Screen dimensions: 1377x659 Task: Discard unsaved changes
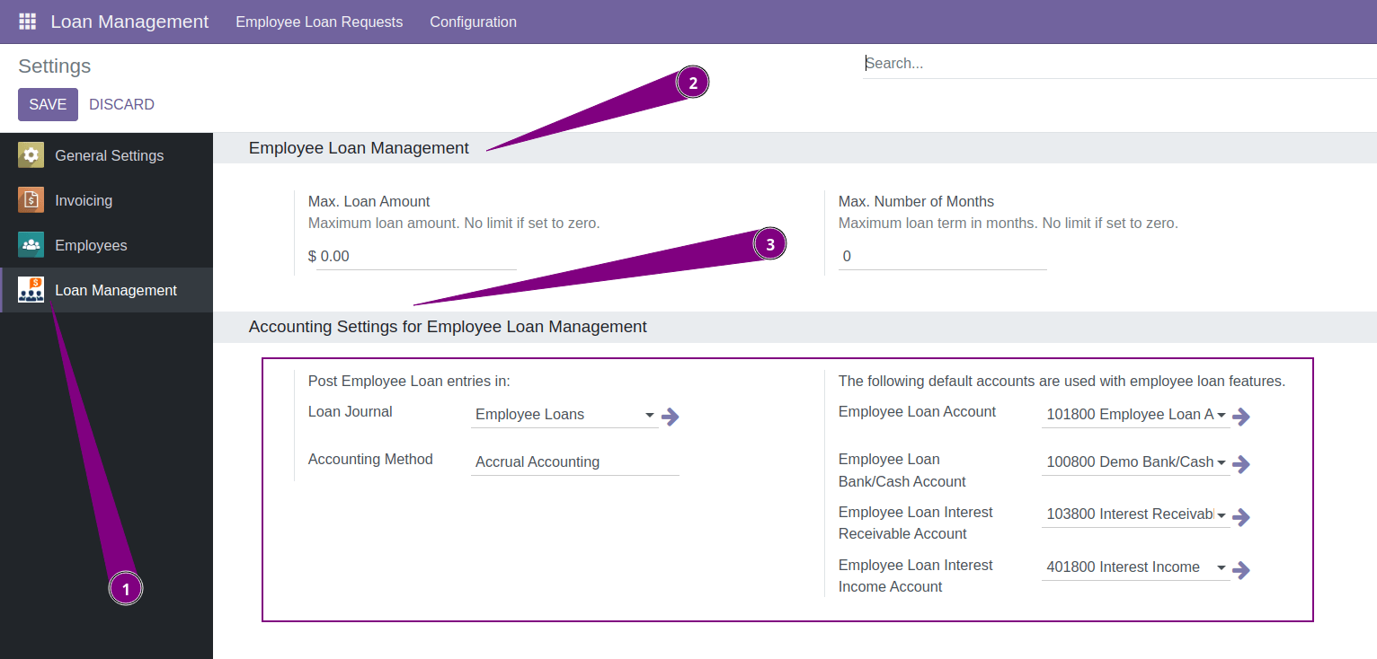point(121,104)
